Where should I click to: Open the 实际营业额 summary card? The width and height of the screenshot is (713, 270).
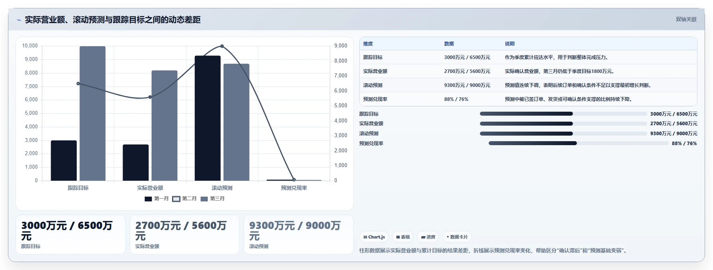tap(184, 235)
